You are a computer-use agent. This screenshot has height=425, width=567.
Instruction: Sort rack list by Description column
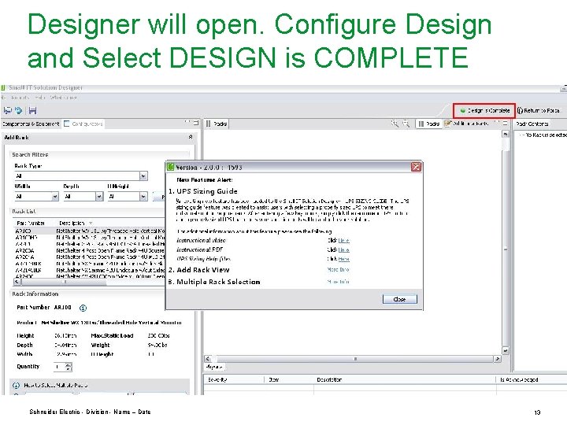click(76, 223)
